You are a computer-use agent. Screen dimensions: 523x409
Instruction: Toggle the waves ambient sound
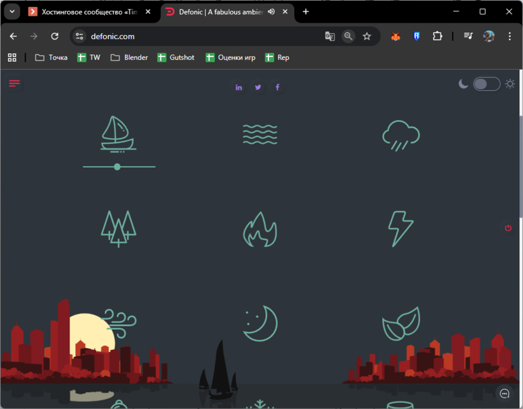[260, 134]
